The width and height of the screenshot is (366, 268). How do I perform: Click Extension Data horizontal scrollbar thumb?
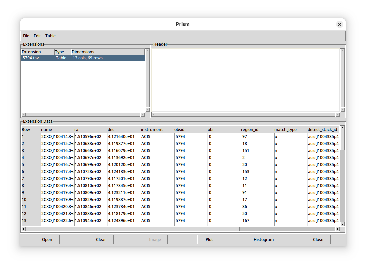133,229
